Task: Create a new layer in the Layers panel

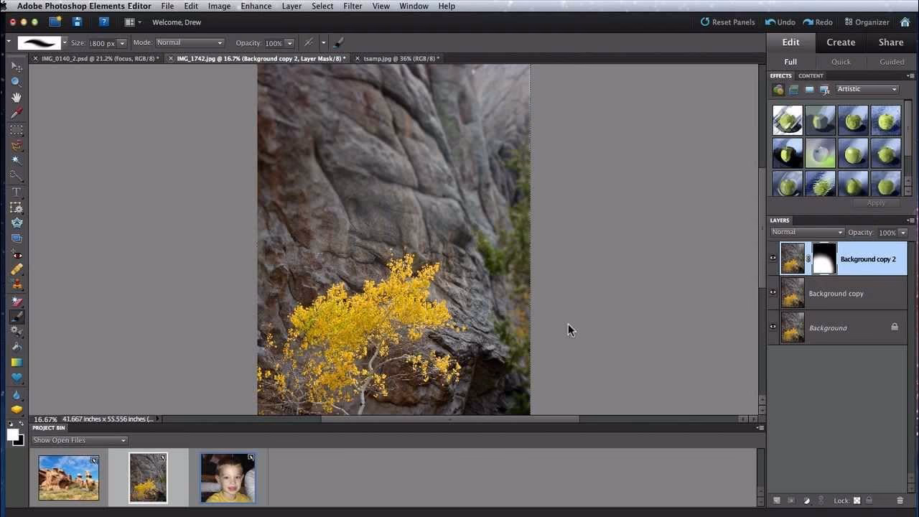Action: coord(776,500)
